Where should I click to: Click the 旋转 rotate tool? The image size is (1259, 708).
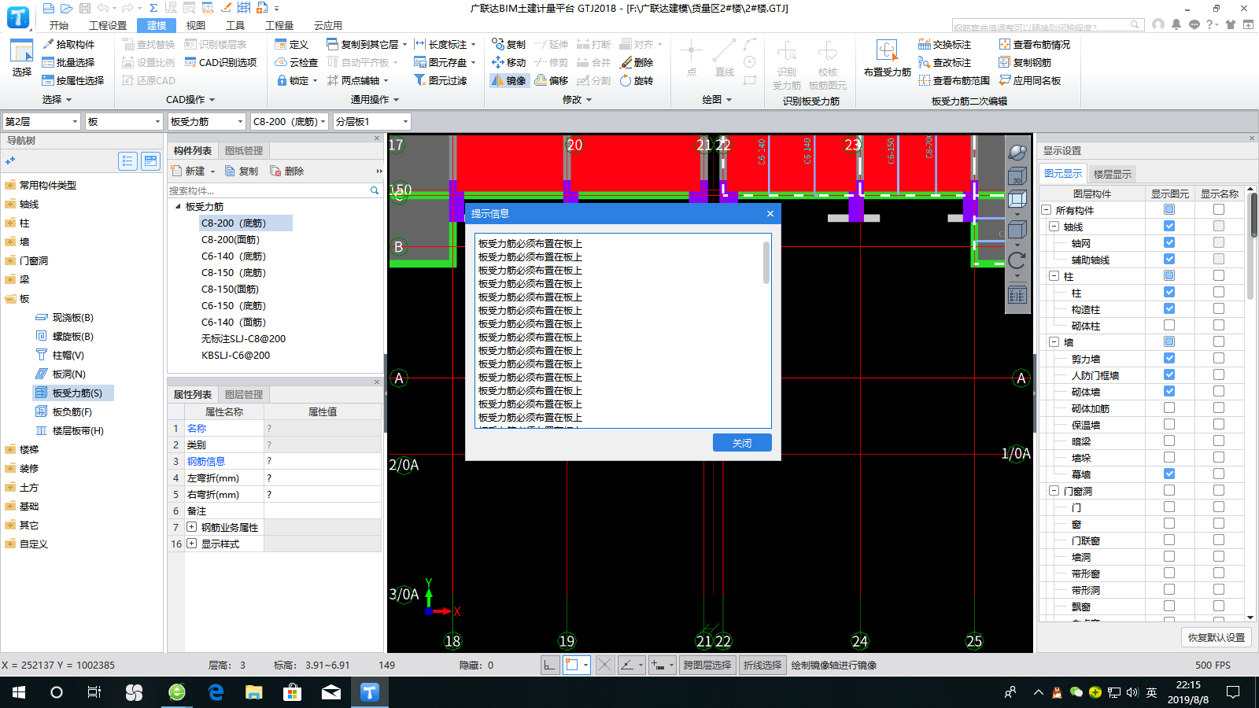(x=637, y=80)
